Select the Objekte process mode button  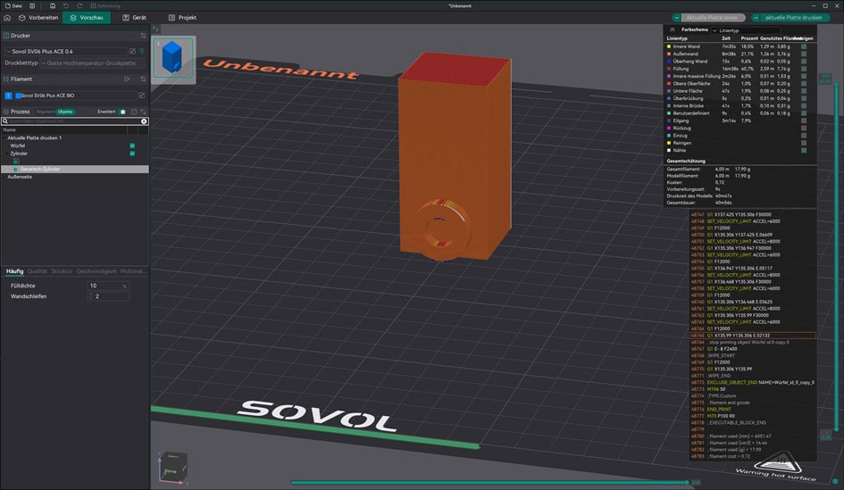[x=66, y=112]
